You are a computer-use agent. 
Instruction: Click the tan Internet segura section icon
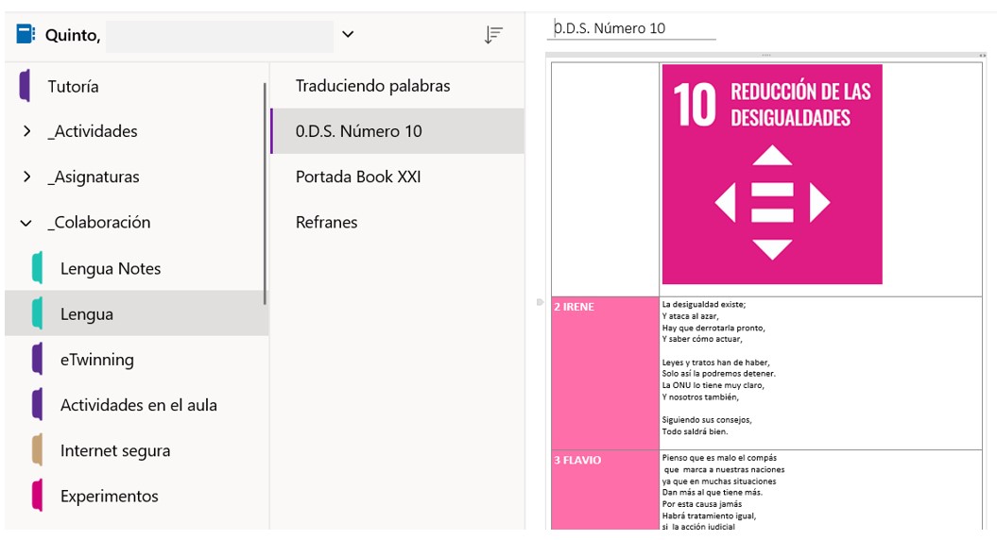point(38,450)
